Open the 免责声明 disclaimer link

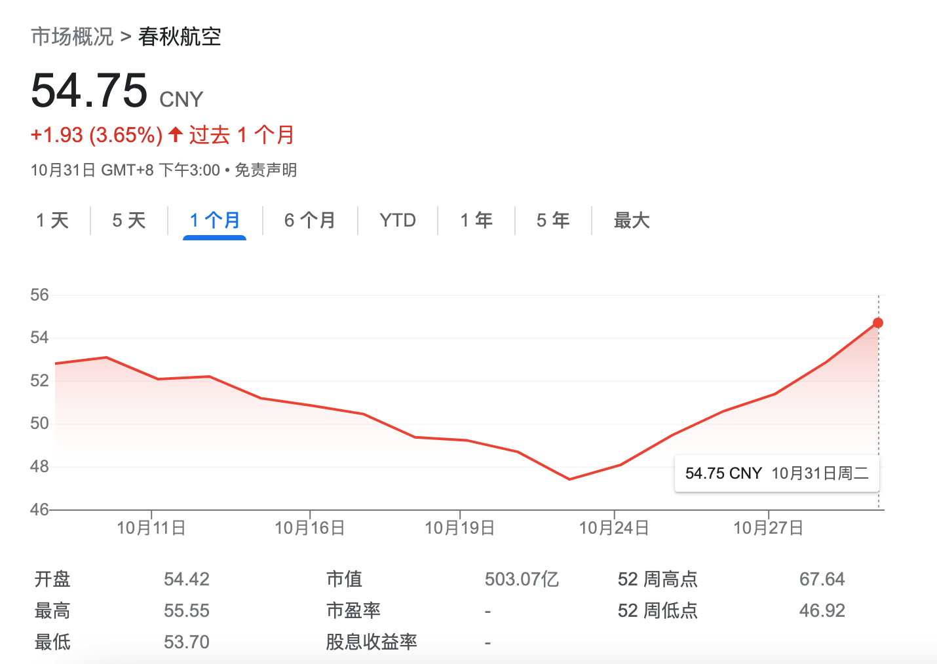click(x=265, y=170)
